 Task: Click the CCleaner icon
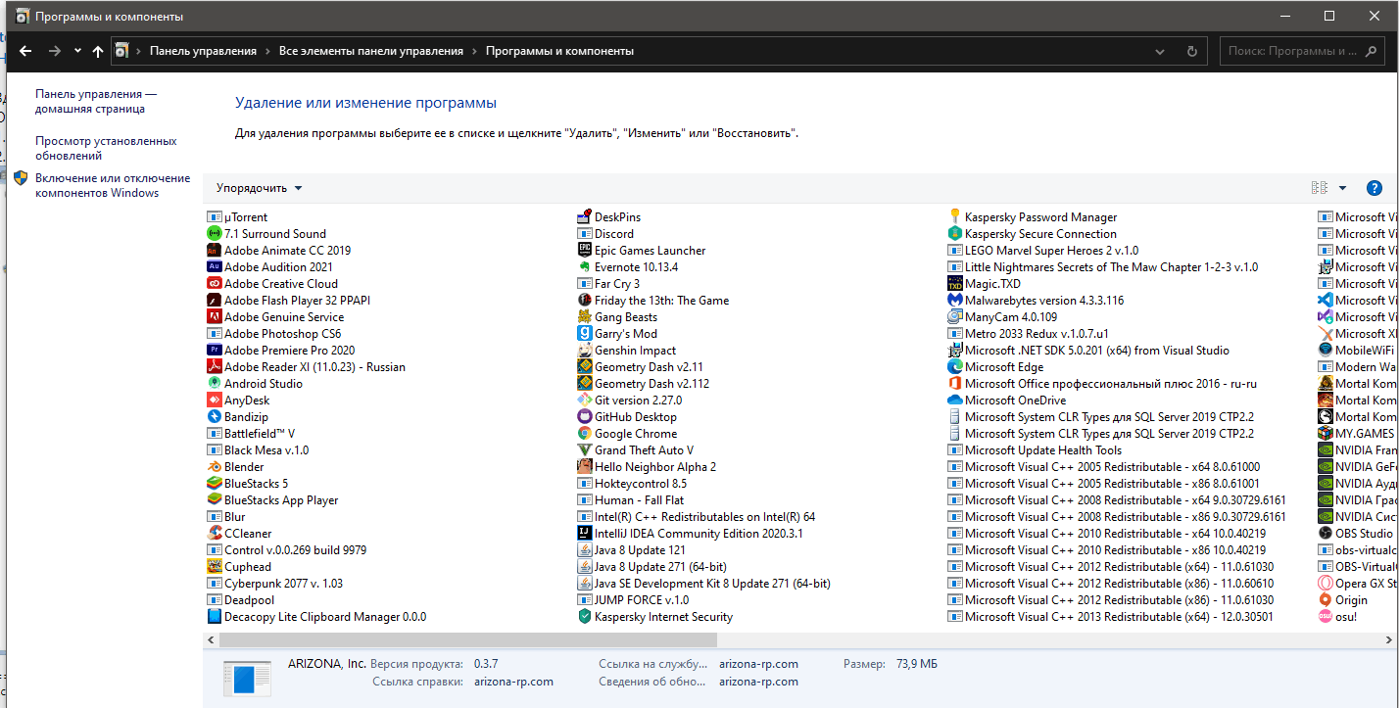click(x=215, y=534)
